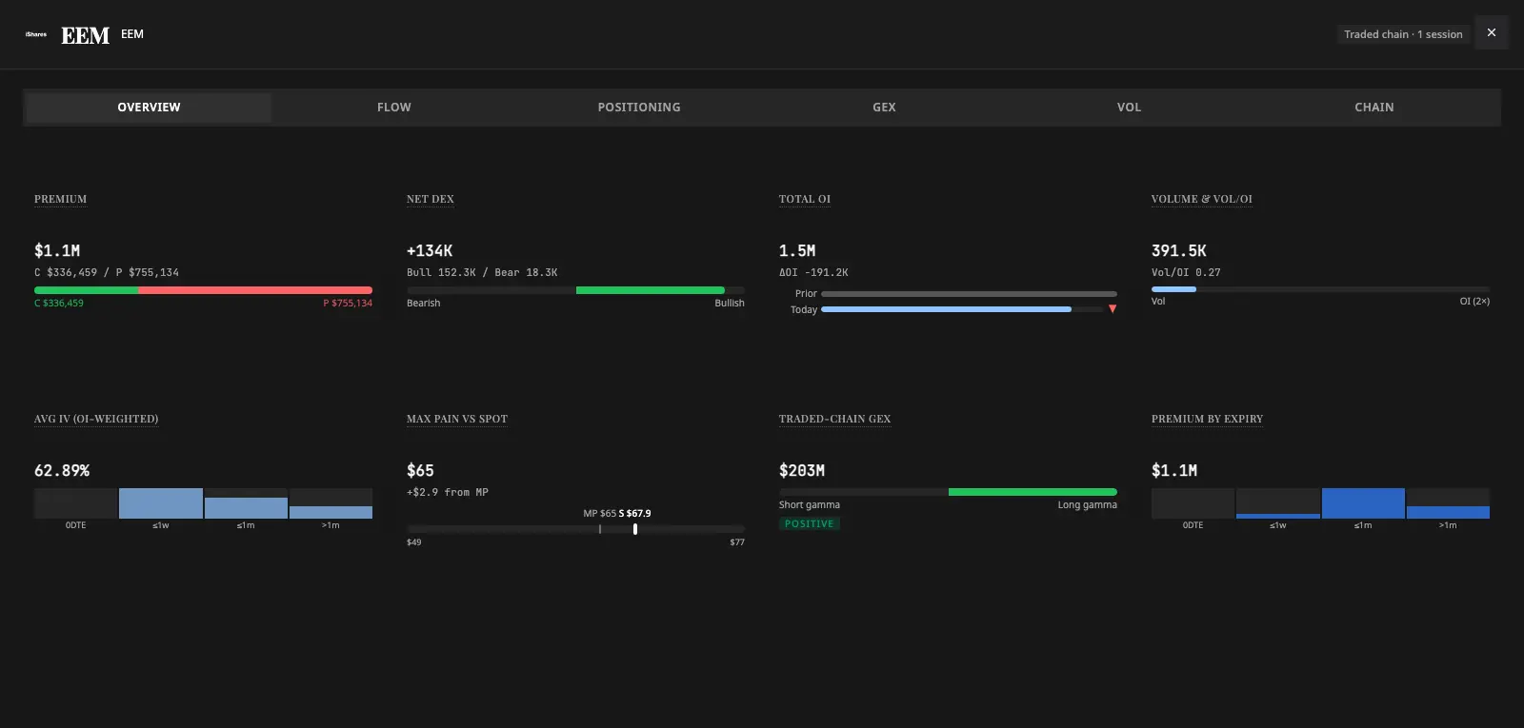
Task: Click the '$49' range minimum label
Action: click(414, 542)
